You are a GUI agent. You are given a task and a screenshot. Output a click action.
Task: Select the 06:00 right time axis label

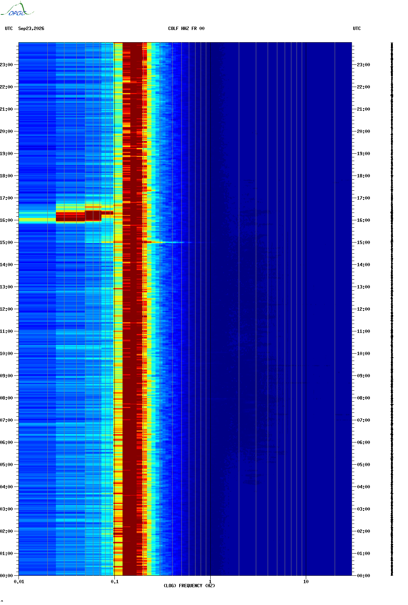[x=363, y=442]
